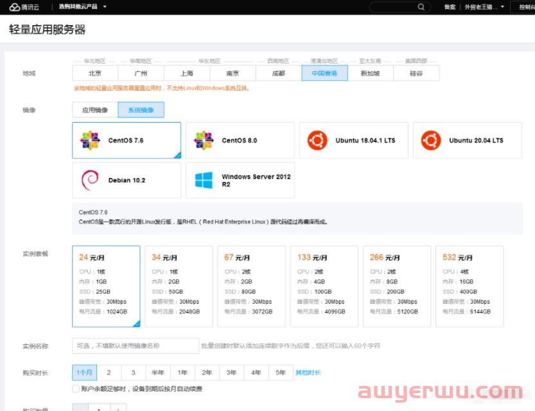The width and height of the screenshot is (535, 411).
Task: Switch to the 应用镜像 tab
Action: point(95,110)
